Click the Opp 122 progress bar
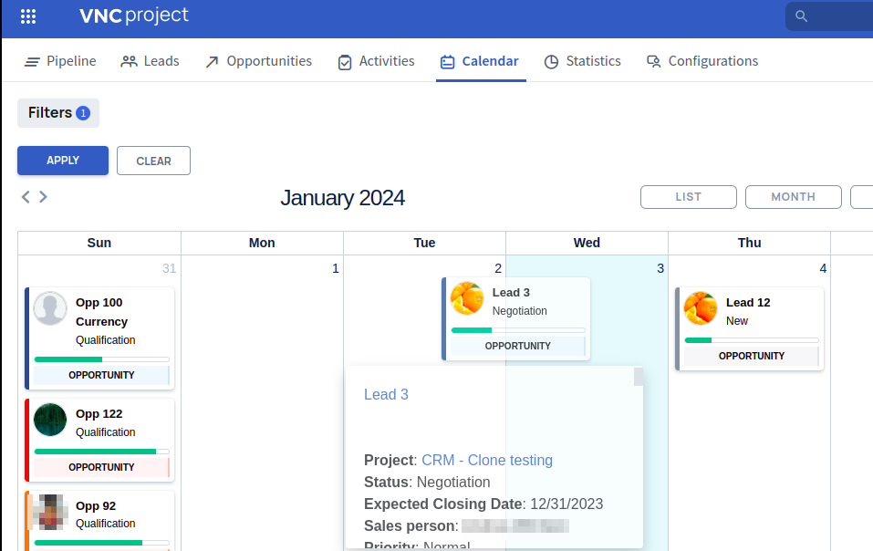873x551 pixels. (101, 452)
